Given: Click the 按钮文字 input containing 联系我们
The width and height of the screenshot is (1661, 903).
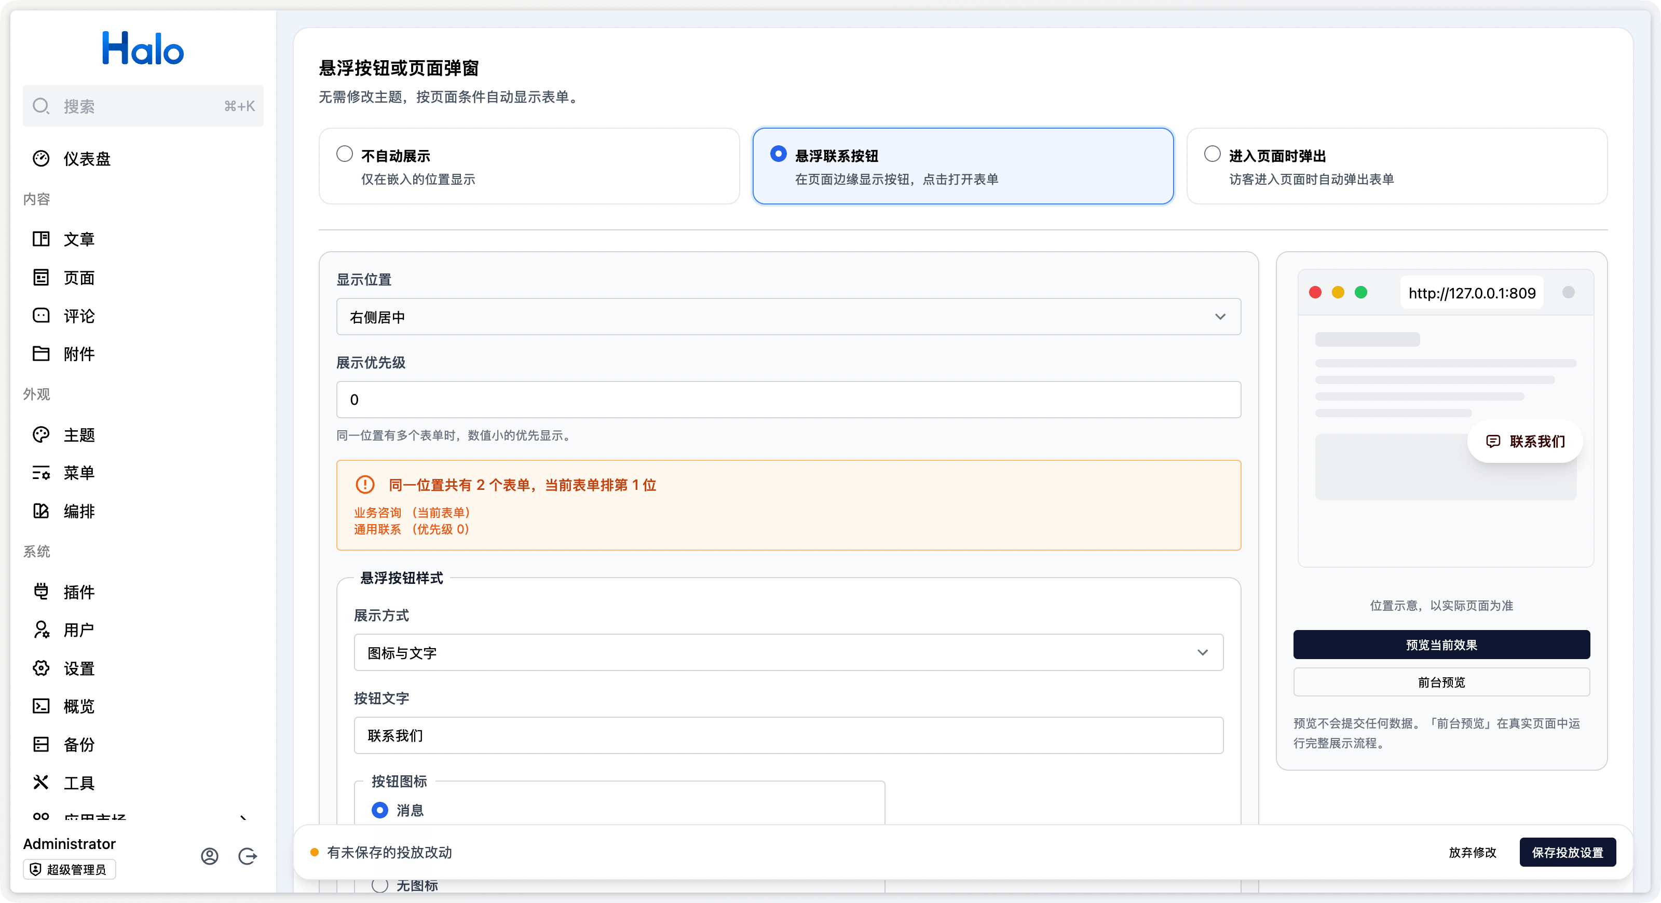Looking at the screenshot, I should coord(788,735).
